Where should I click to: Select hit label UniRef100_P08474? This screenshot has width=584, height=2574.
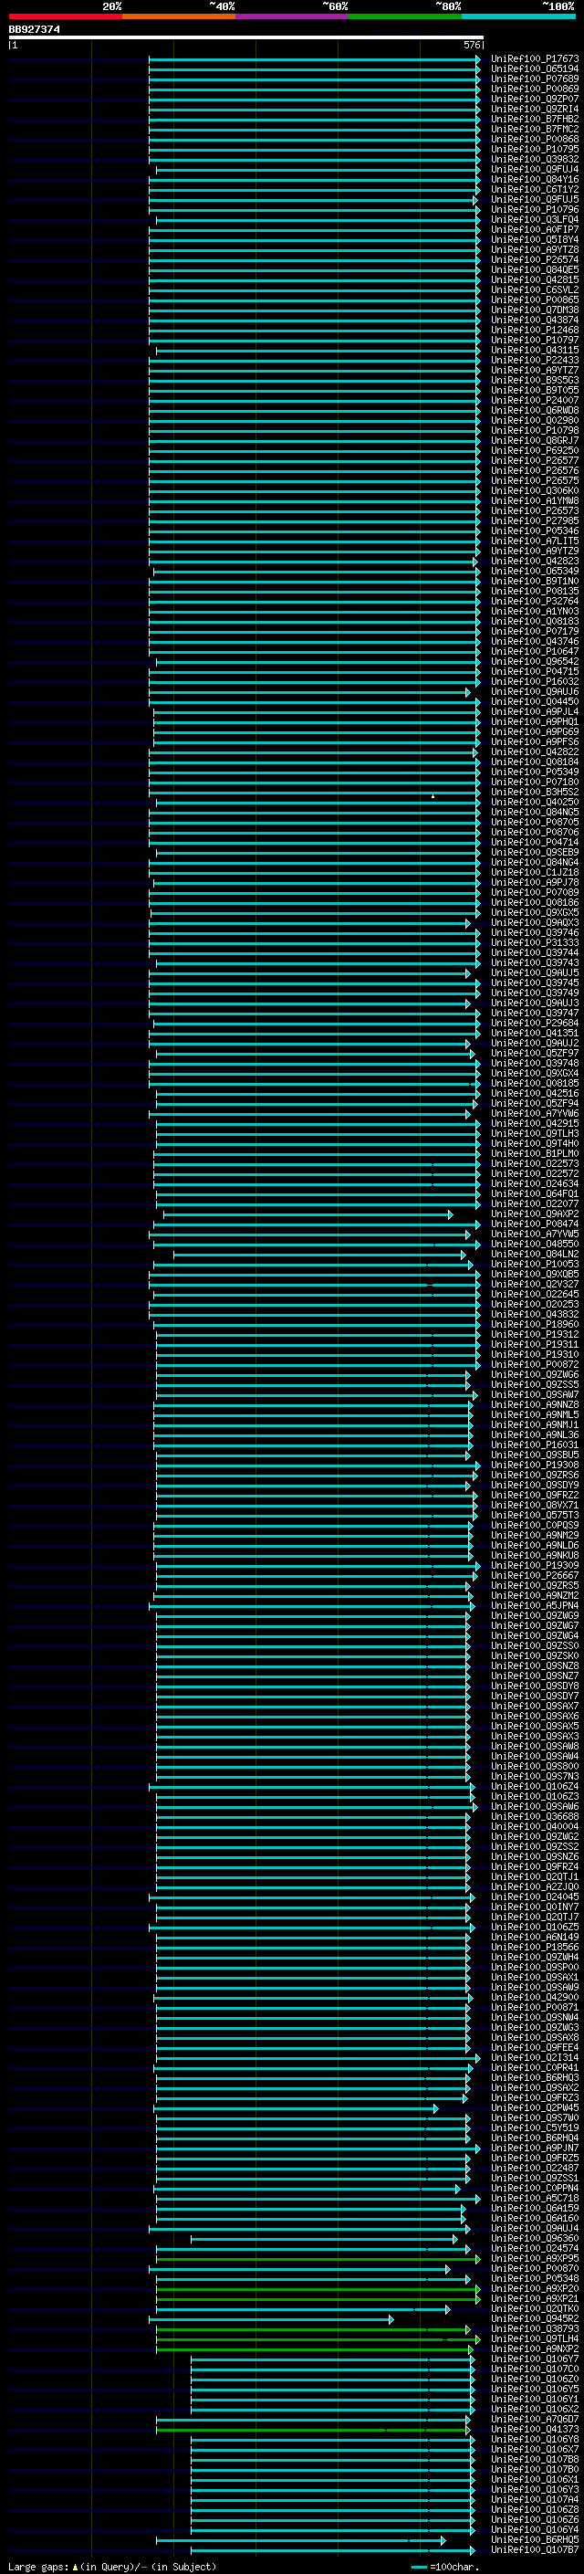535,1224
